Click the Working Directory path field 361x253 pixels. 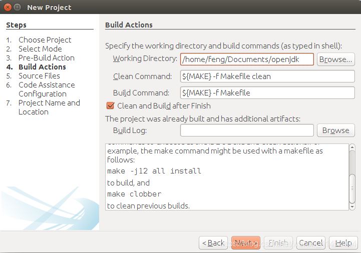[x=247, y=59]
